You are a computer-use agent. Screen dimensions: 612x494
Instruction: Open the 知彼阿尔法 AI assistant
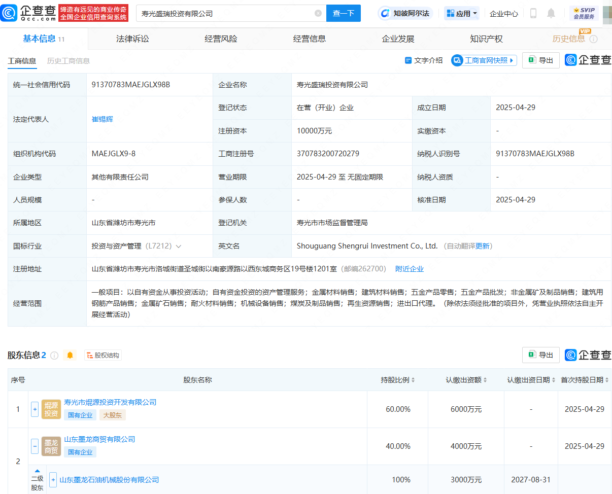pyautogui.click(x=405, y=13)
